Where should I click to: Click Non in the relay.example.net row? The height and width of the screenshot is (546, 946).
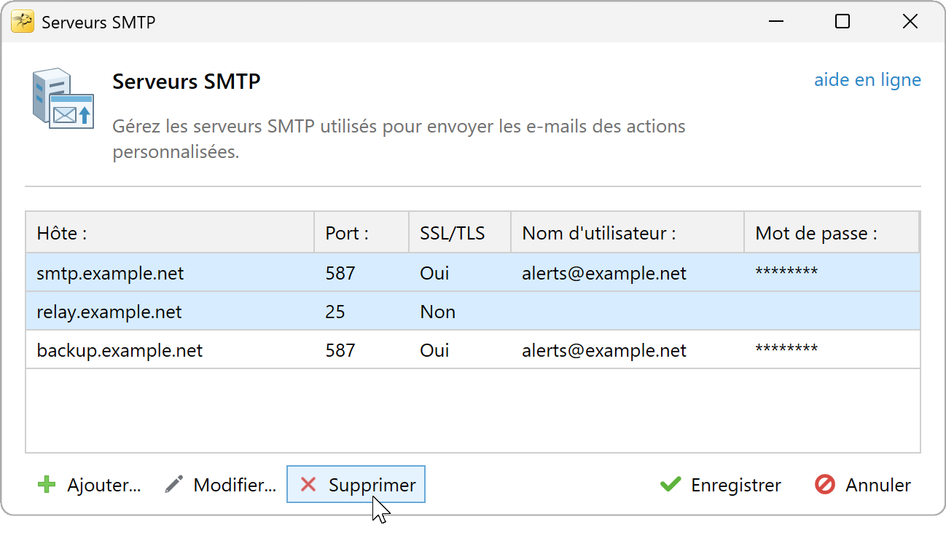pos(437,312)
